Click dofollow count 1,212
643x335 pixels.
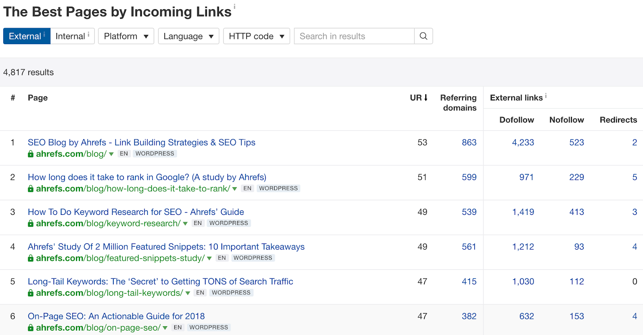(x=523, y=247)
